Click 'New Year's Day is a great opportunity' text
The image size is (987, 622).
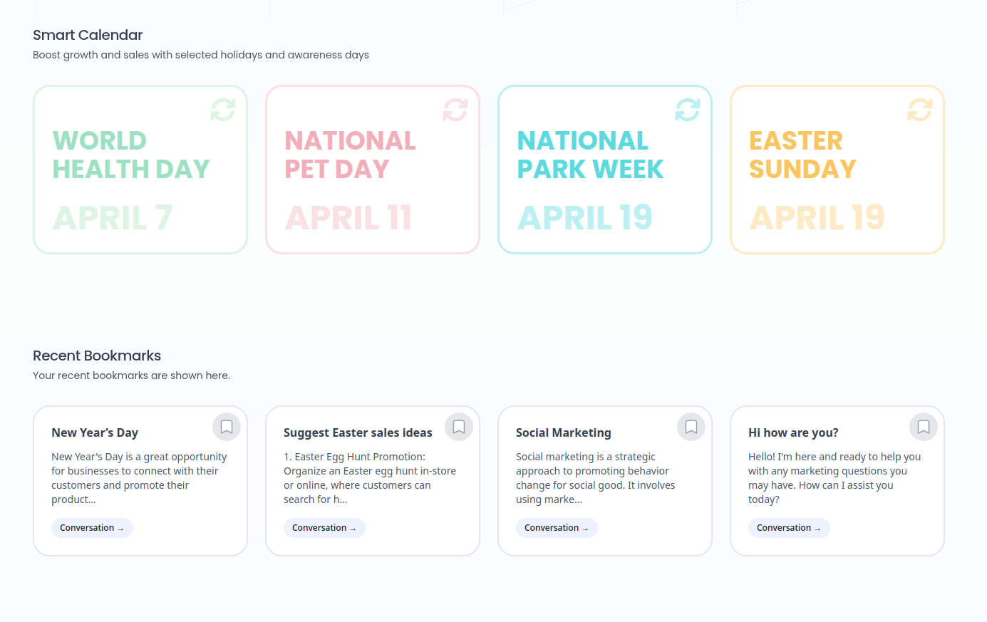[139, 478]
